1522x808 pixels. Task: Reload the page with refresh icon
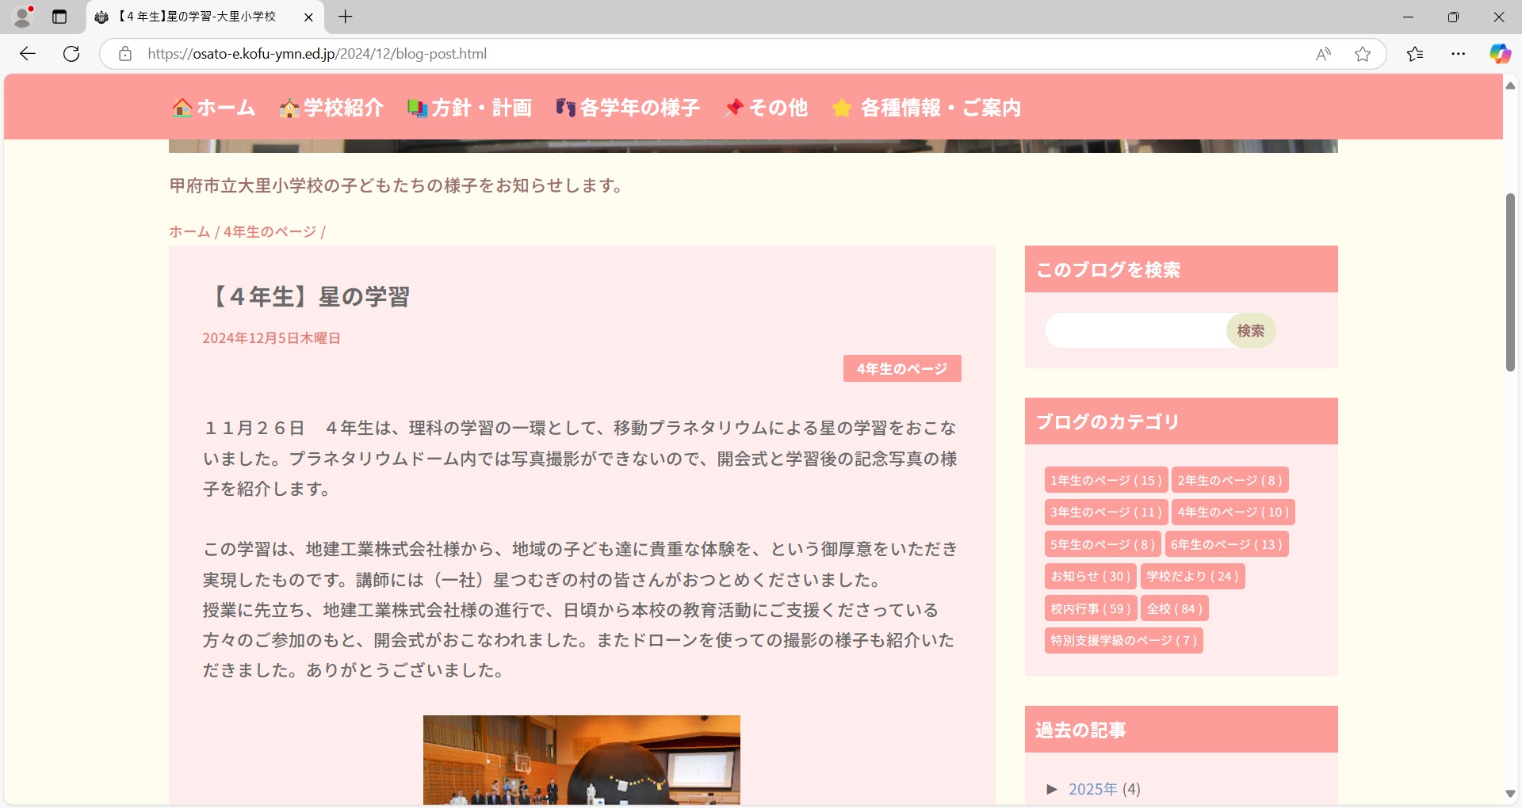pos(71,54)
